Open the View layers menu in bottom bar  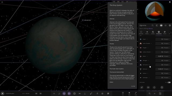tap(129, 93)
